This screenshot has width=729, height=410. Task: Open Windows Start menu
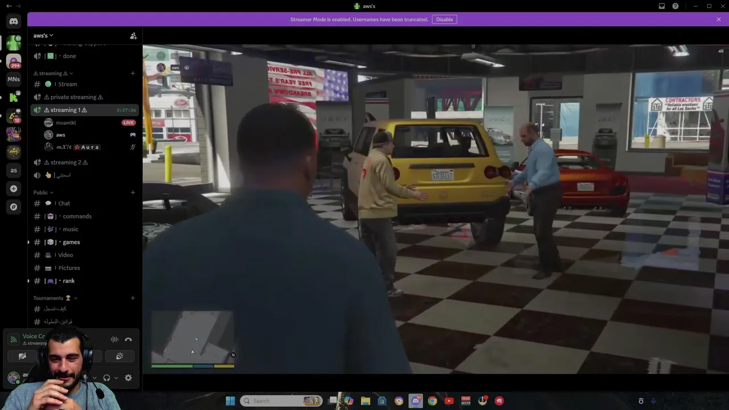[x=230, y=401]
